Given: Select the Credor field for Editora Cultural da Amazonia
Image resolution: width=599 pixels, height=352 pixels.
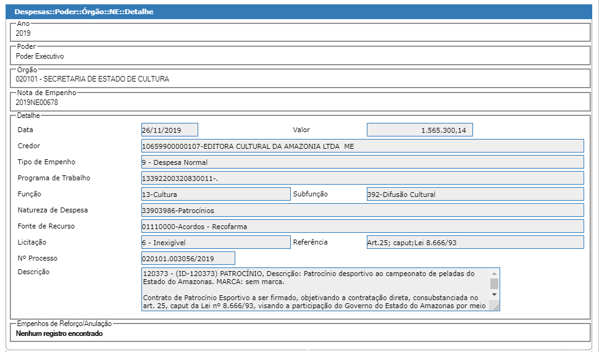Looking at the screenshot, I should tap(362, 146).
